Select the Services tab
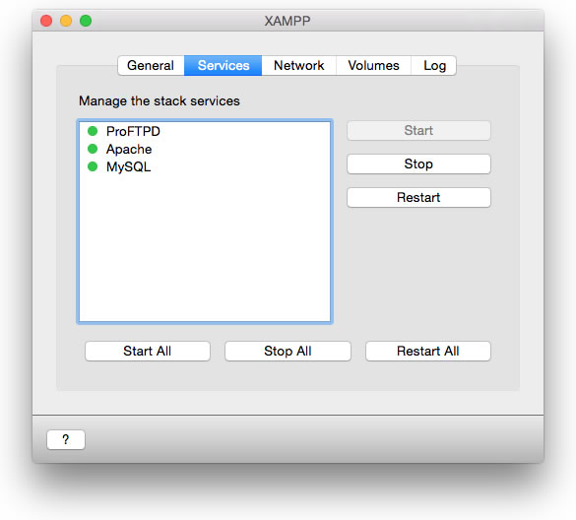 pos(223,65)
